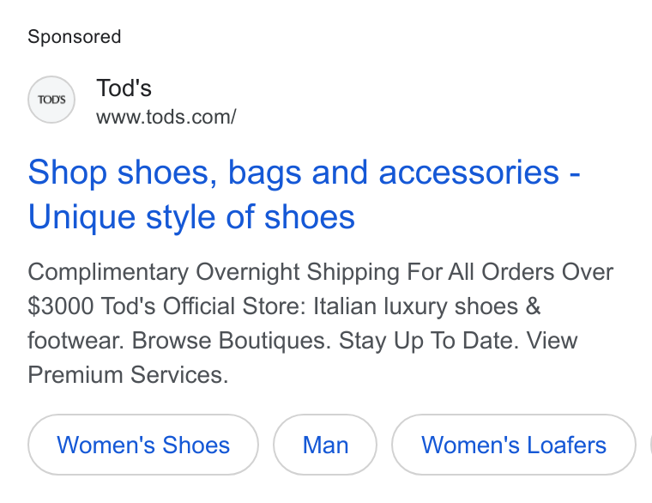This screenshot has width=652, height=503.
Task: Open the Women's Loafers sitelink chip
Action: 514,445
